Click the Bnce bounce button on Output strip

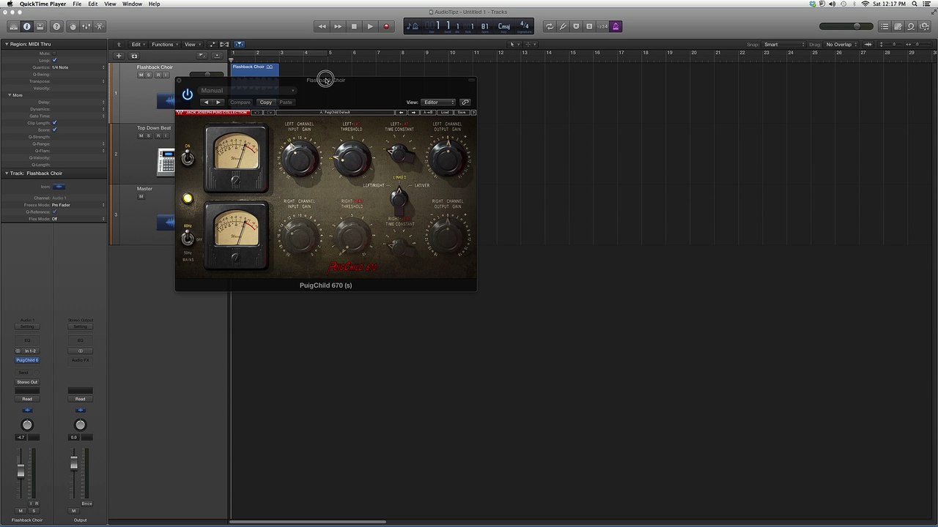(x=87, y=504)
